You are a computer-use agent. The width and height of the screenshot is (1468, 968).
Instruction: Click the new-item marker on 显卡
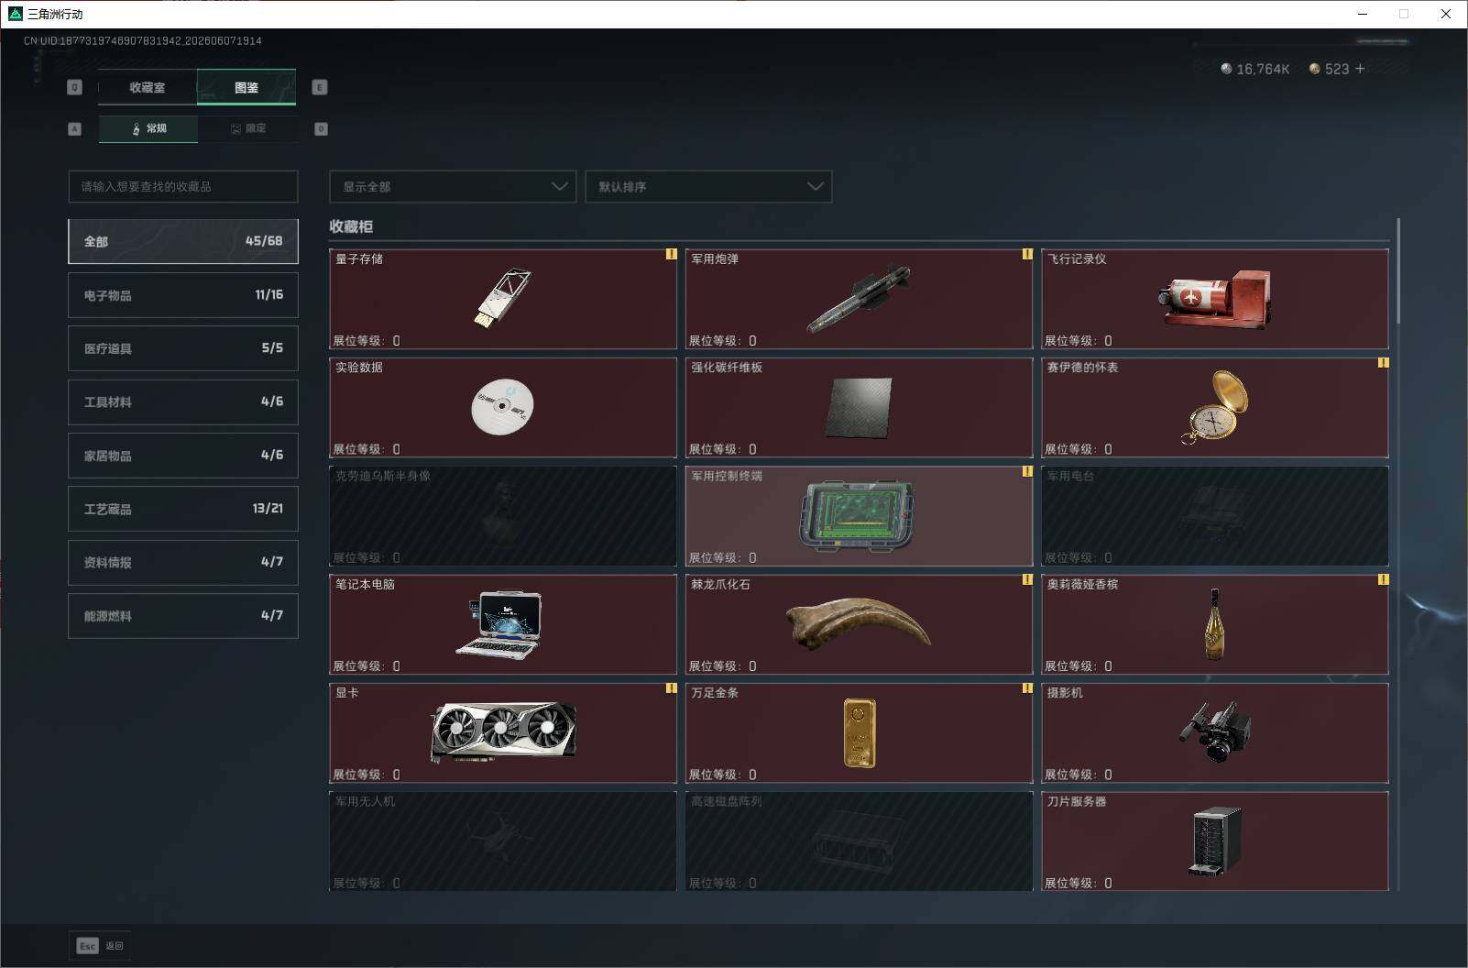[671, 687]
